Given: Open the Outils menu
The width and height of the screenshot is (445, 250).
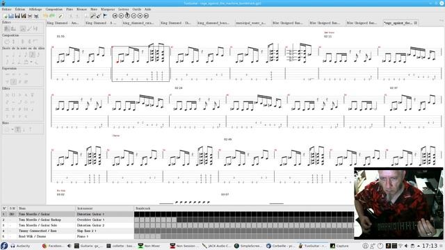Looking at the screenshot, I should tap(137, 9).
